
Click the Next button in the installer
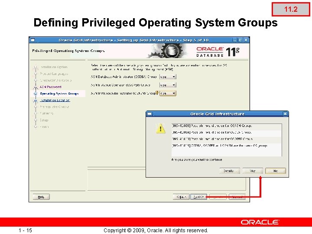pos(198,197)
